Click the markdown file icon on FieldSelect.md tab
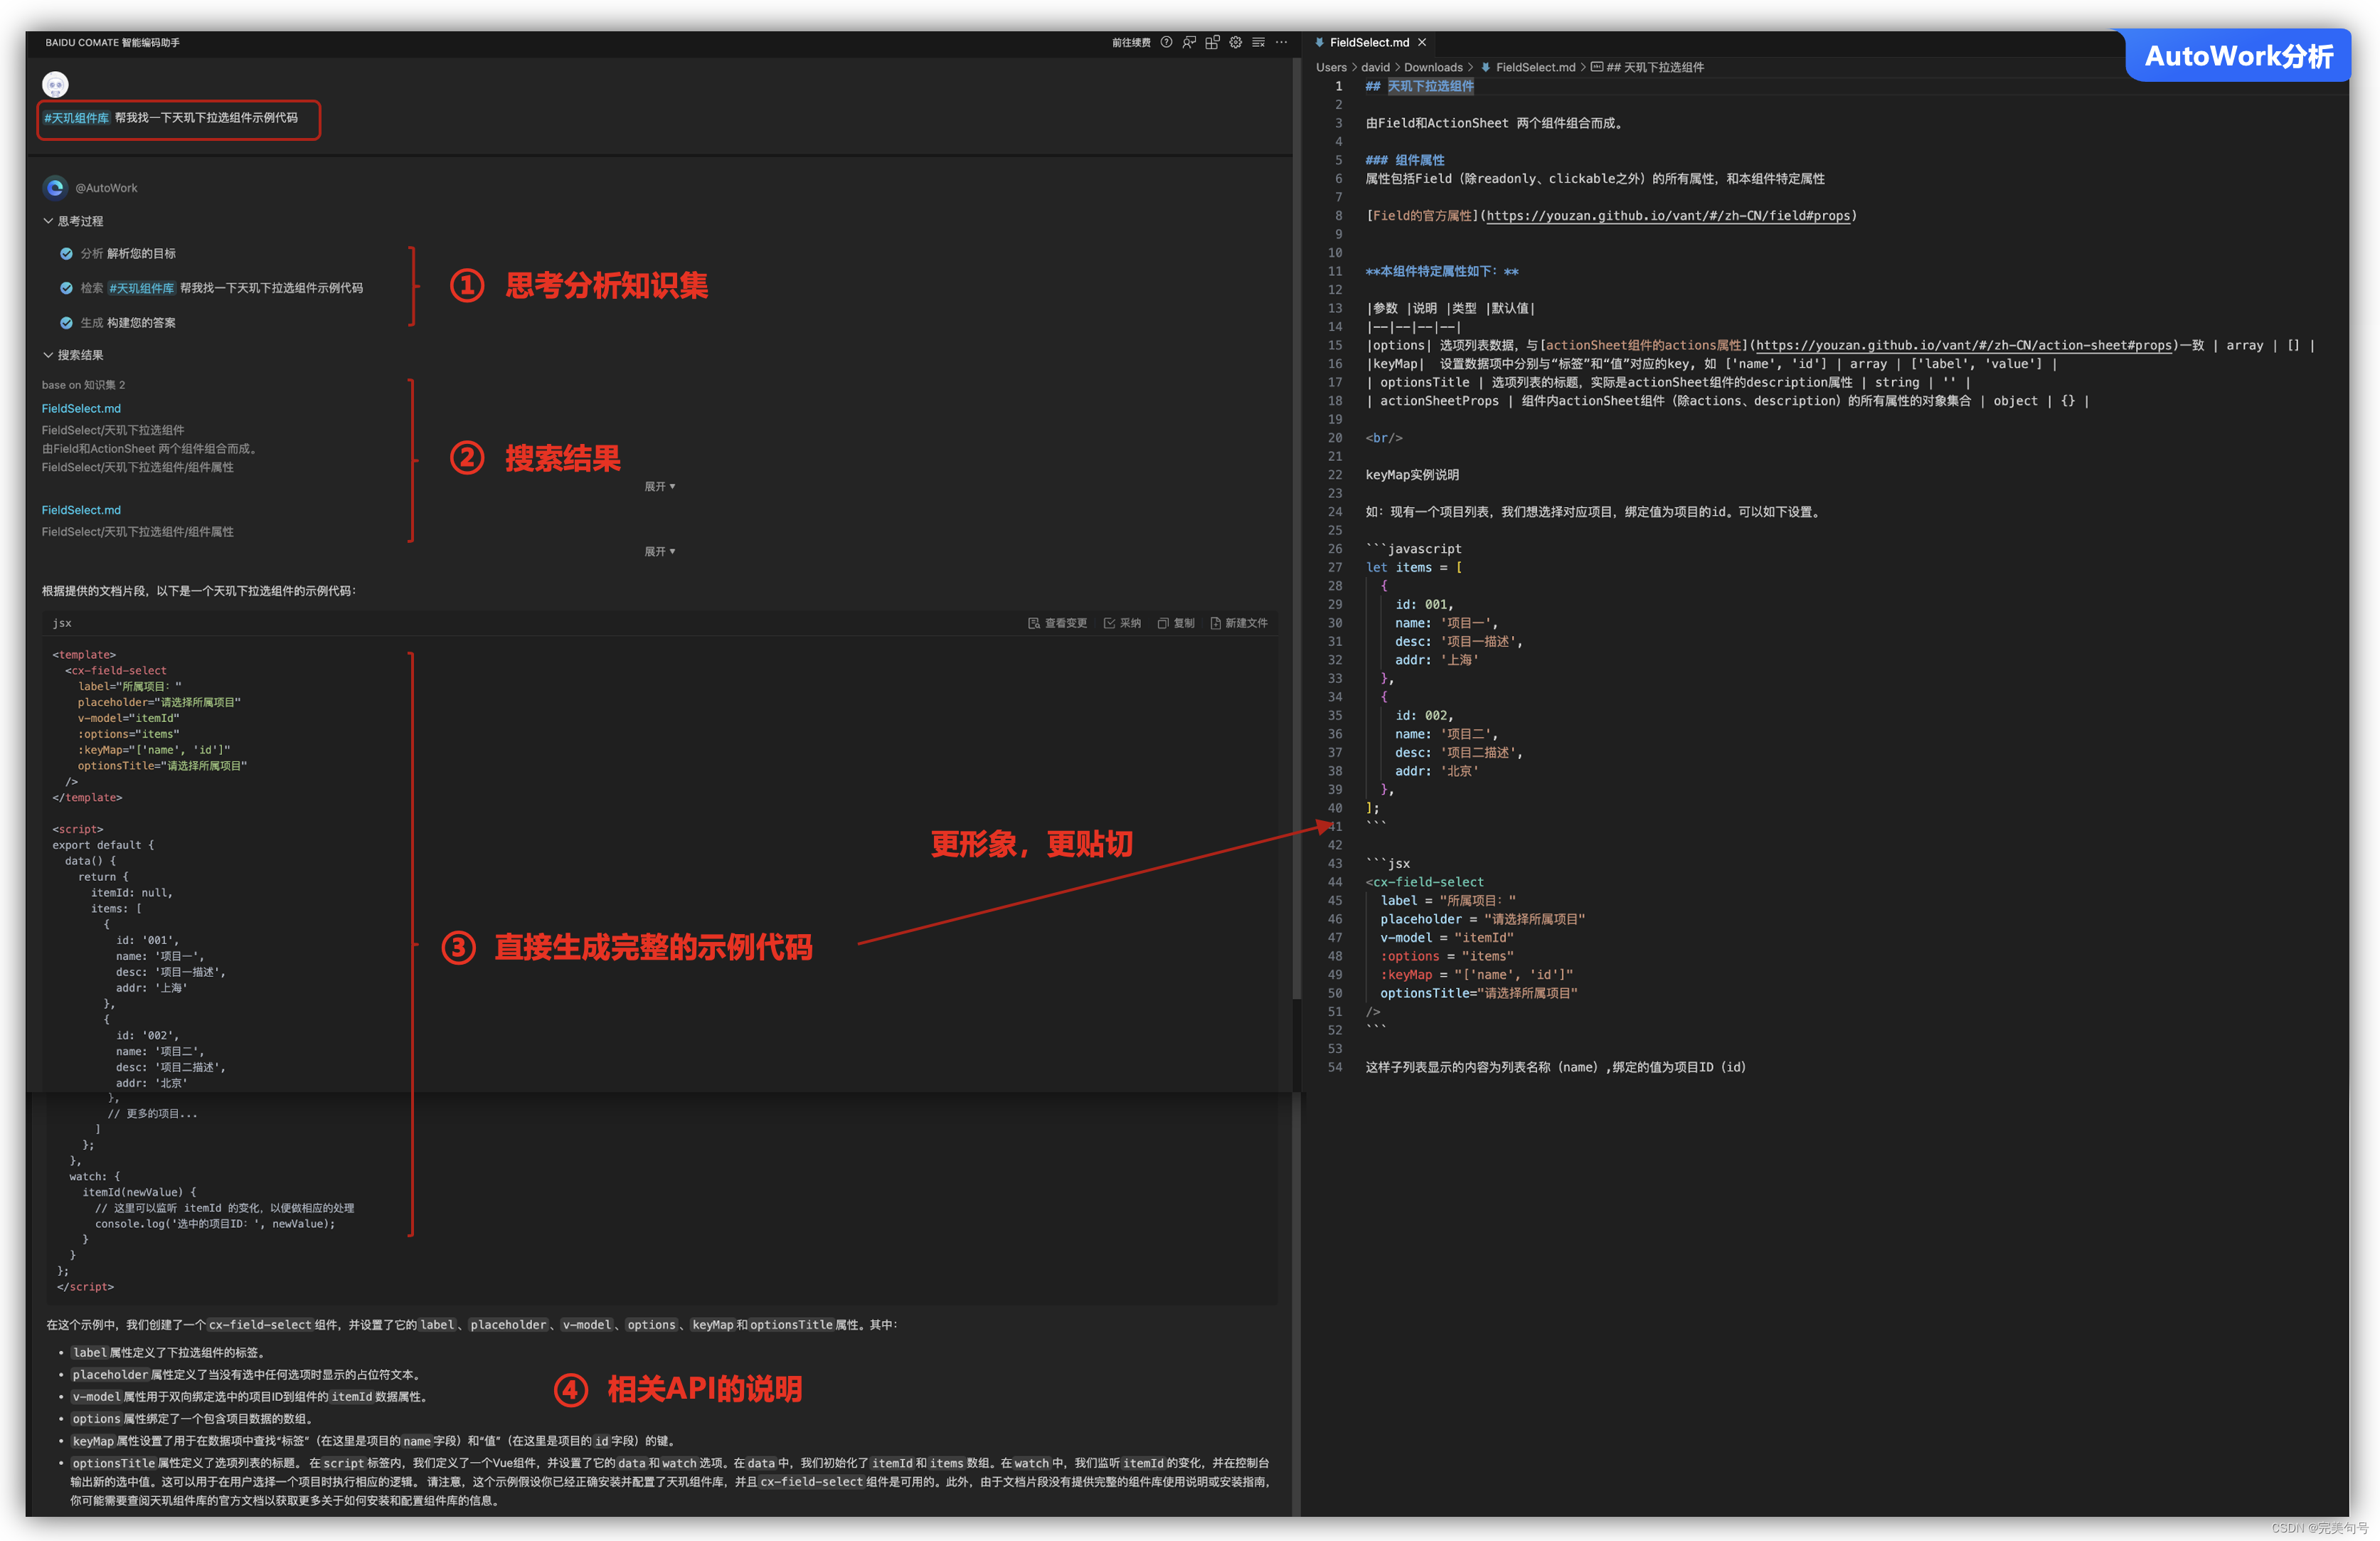The image size is (2380, 1541). [1320, 42]
